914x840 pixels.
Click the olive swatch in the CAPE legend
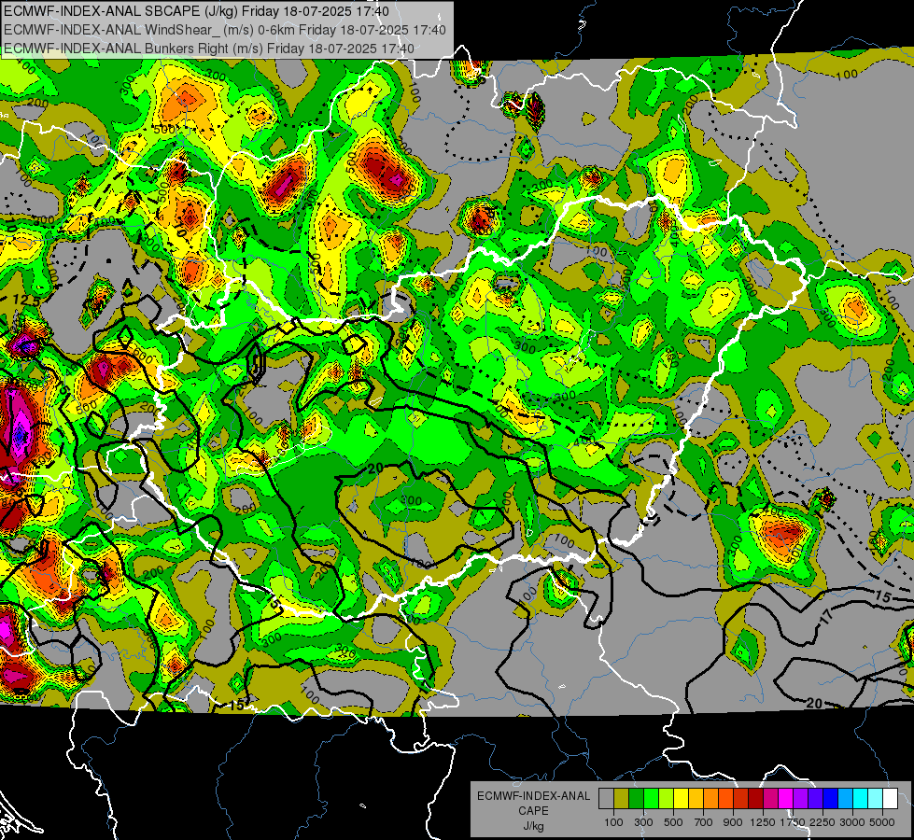point(622,799)
